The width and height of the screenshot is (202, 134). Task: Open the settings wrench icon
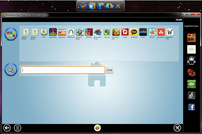177,128
